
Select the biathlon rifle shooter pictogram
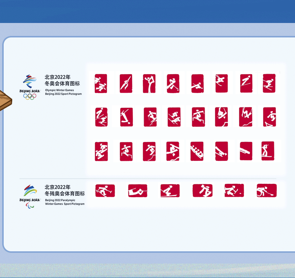click(x=268, y=151)
